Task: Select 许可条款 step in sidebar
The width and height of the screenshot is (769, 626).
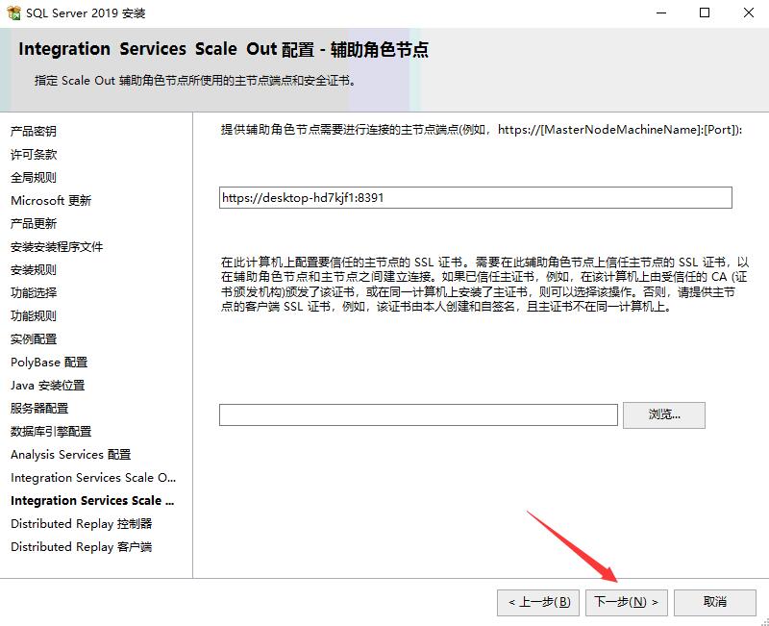Action: click(34, 155)
